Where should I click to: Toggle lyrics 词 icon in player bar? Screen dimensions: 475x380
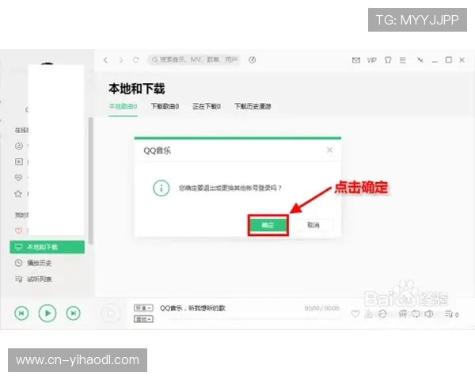click(403, 314)
